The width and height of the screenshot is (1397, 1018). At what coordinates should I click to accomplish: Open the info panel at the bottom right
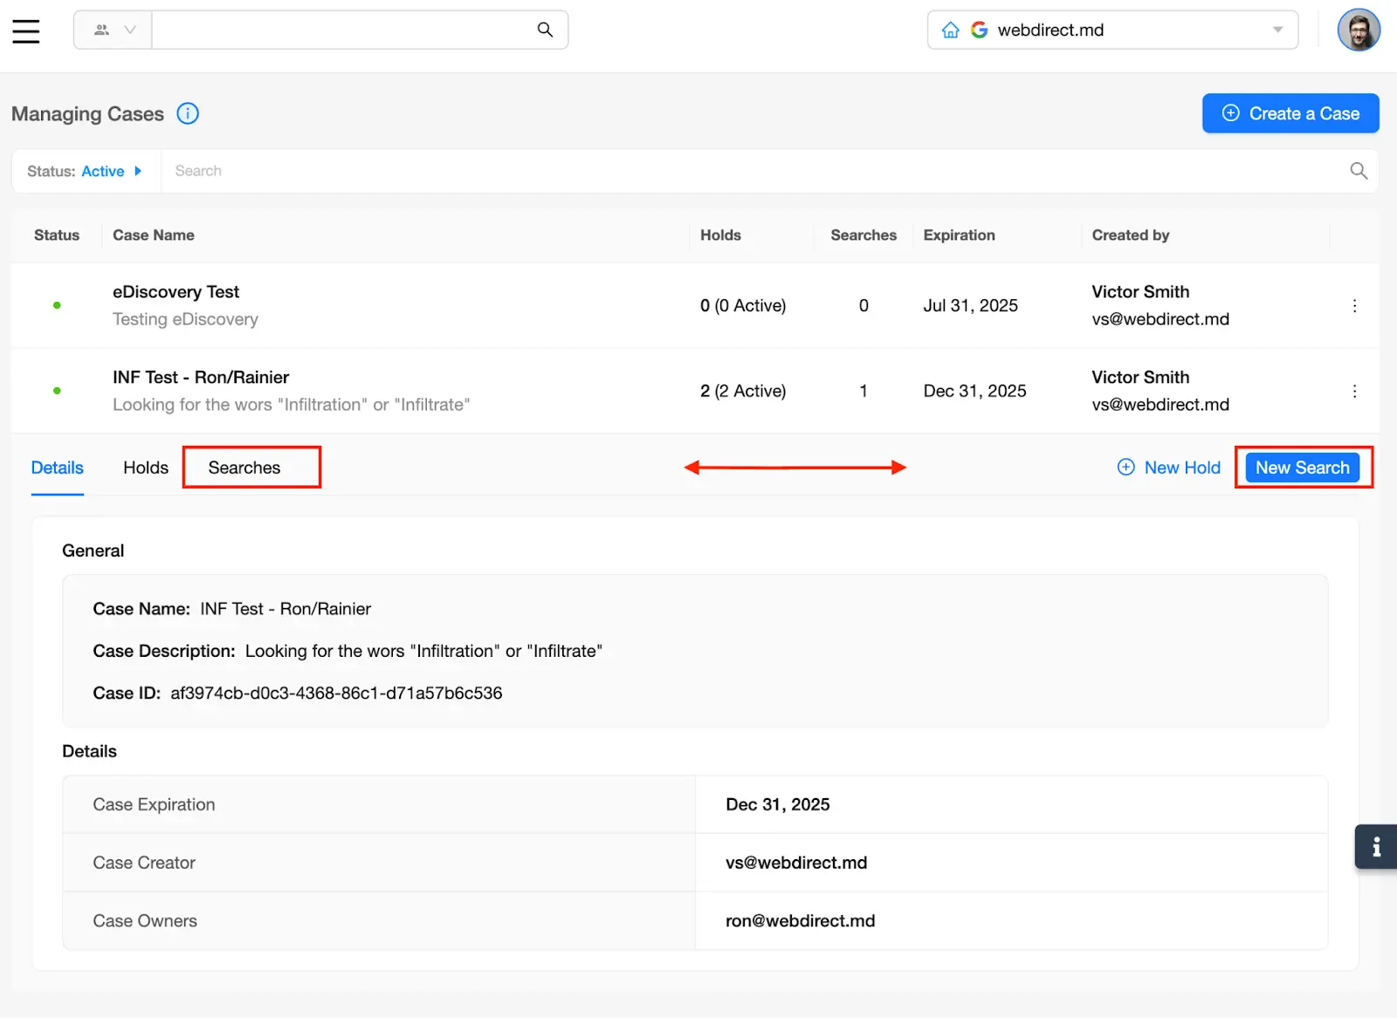coord(1375,846)
